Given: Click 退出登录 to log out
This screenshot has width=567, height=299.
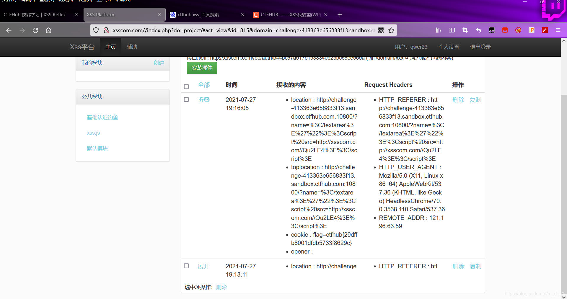Looking at the screenshot, I should click(480, 47).
